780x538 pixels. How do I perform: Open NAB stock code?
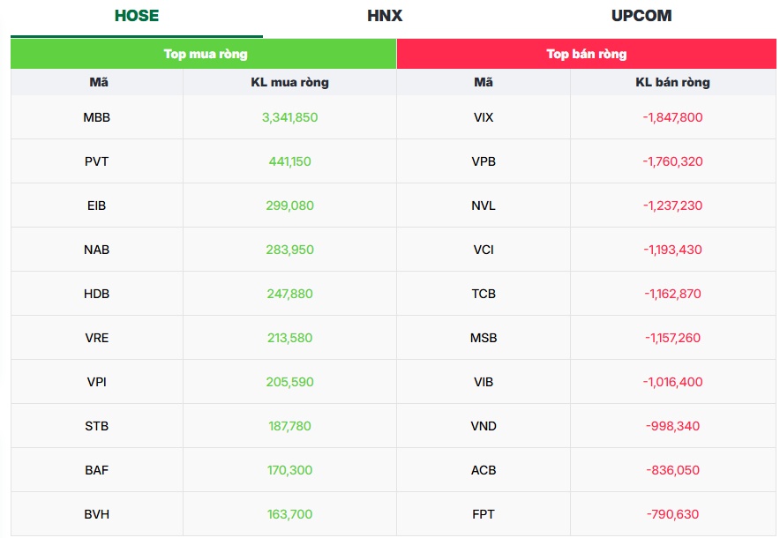(x=96, y=250)
